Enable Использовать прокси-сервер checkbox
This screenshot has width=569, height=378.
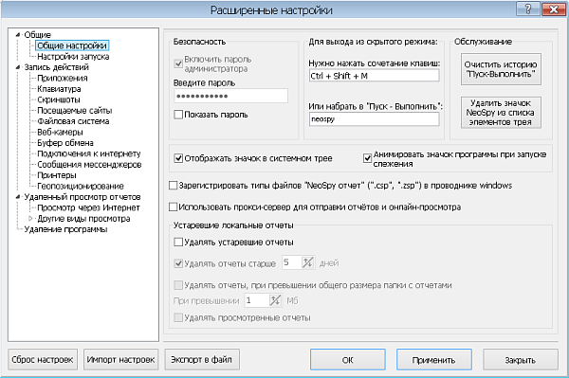pyautogui.click(x=174, y=207)
